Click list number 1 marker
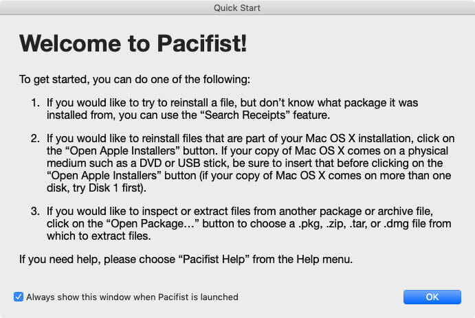This screenshot has height=318, width=475. pos(35,102)
